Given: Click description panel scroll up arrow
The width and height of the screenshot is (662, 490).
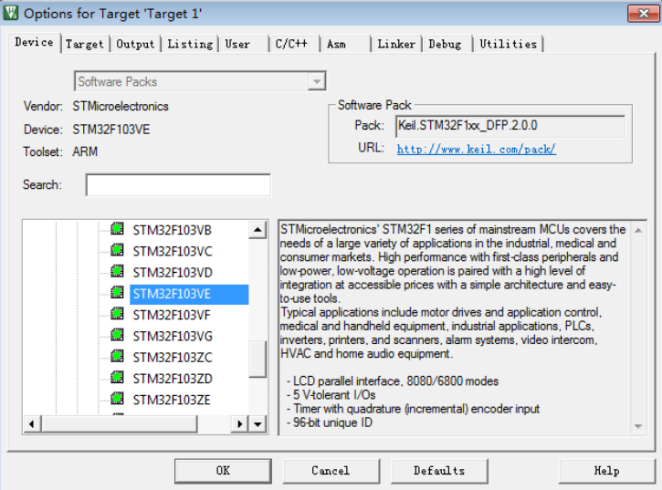Looking at the screenshot, I should coord(638,230).
